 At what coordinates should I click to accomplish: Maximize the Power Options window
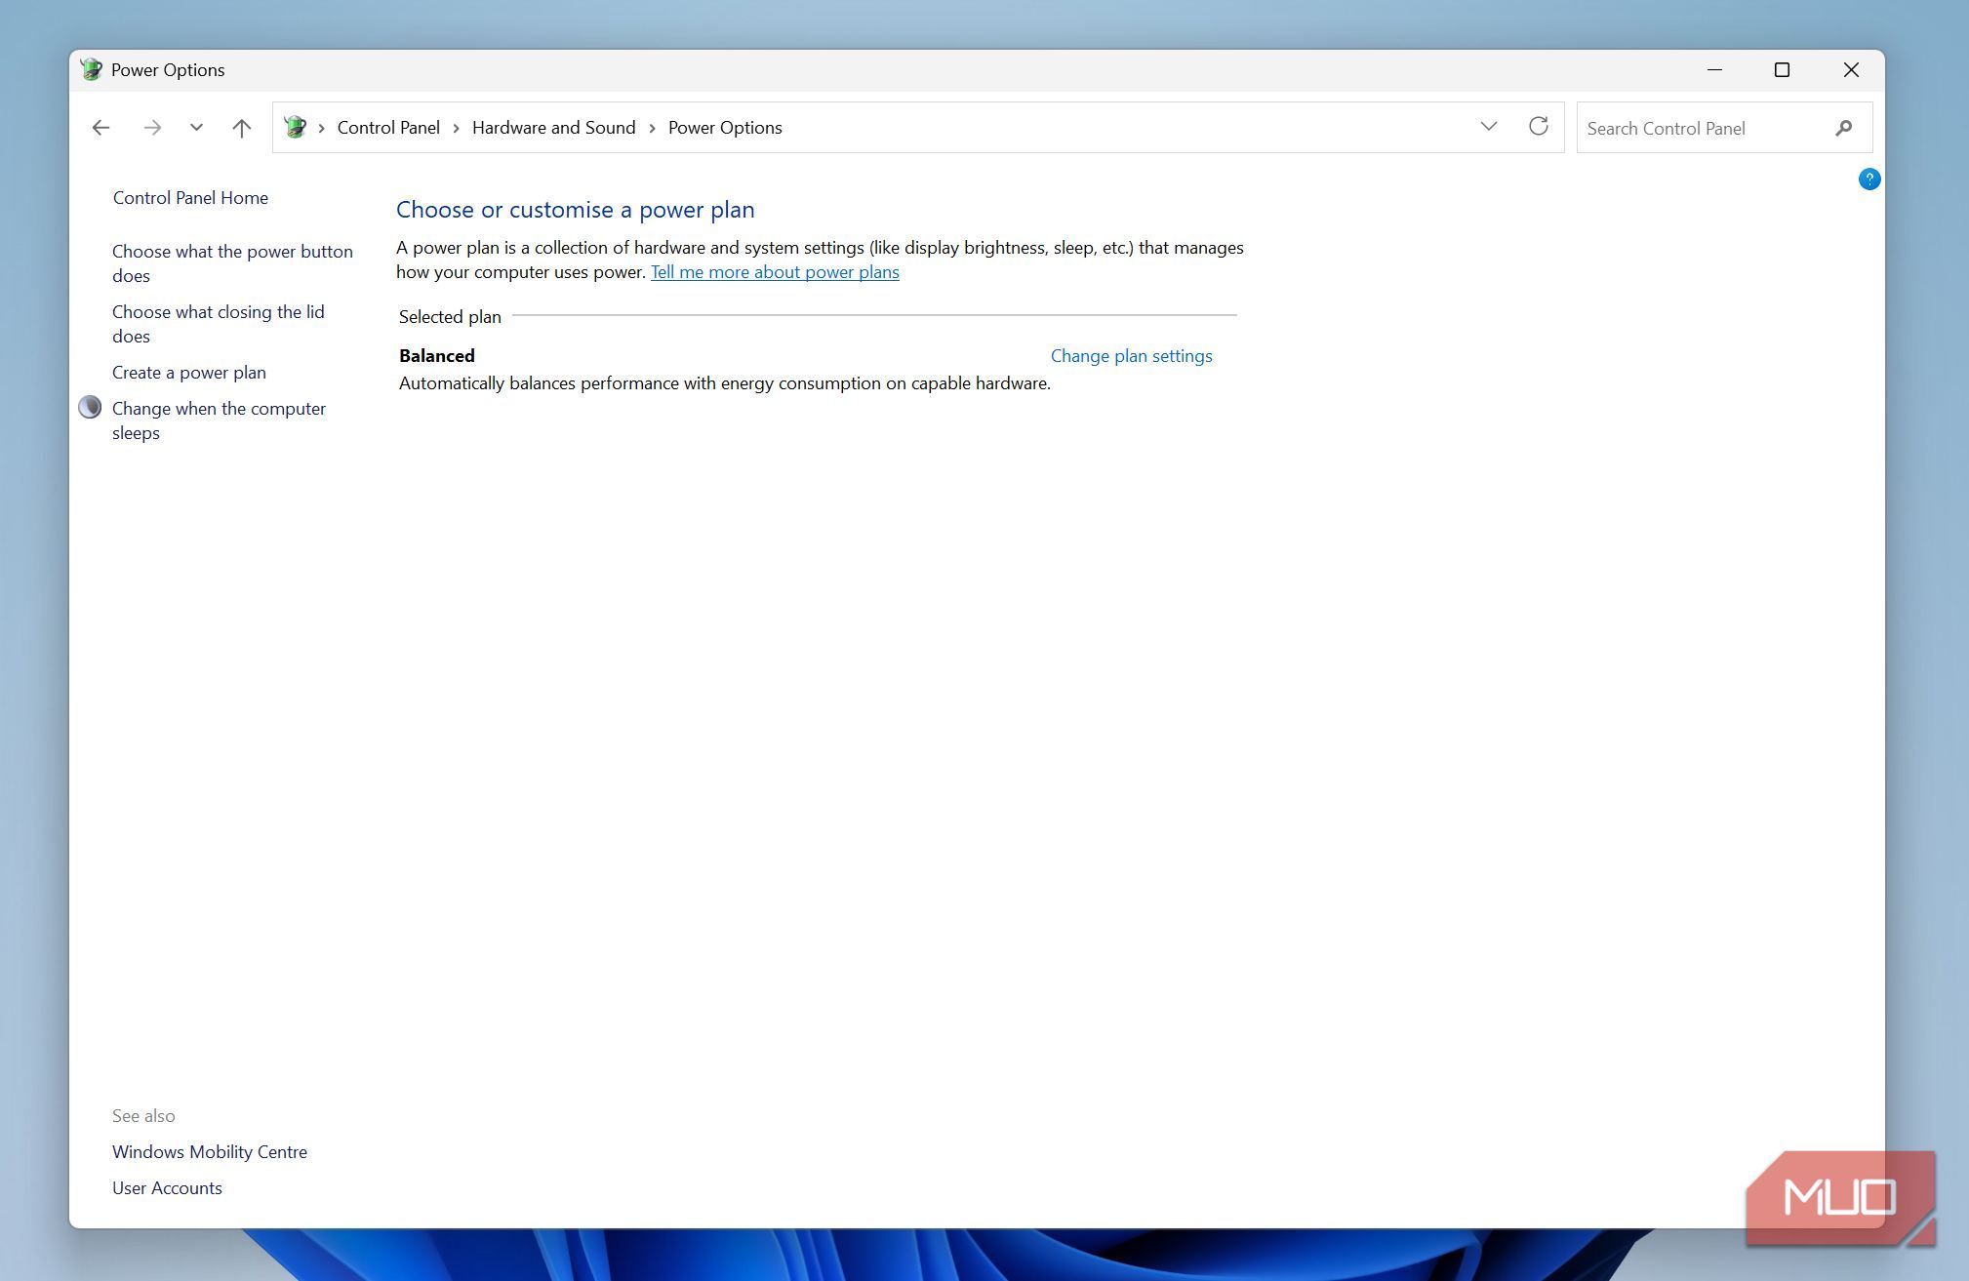point(1782,69)
